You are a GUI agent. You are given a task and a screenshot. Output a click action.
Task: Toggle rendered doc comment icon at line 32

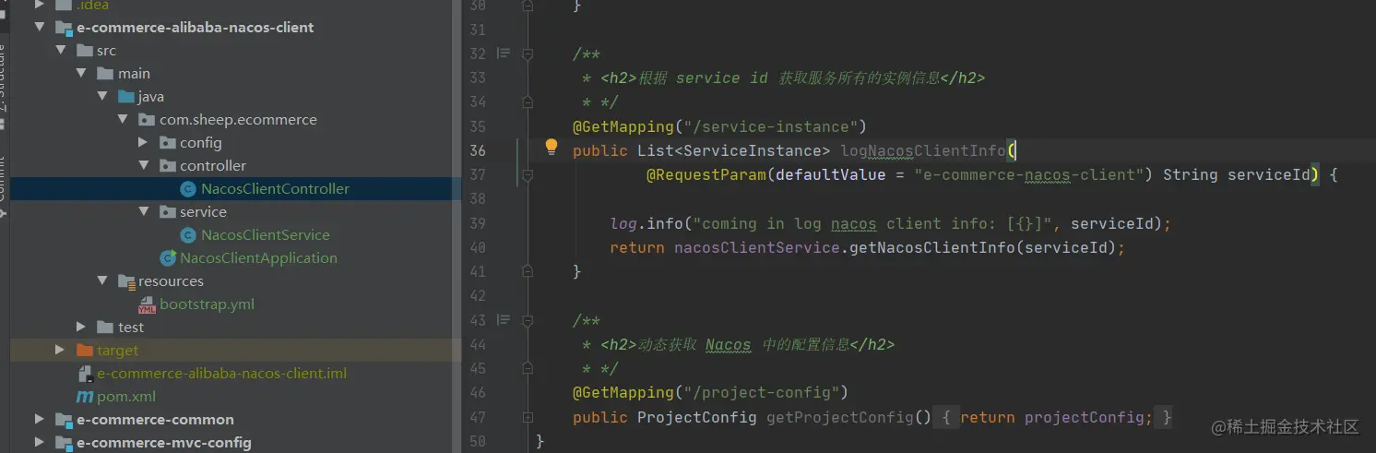(504, 54)
